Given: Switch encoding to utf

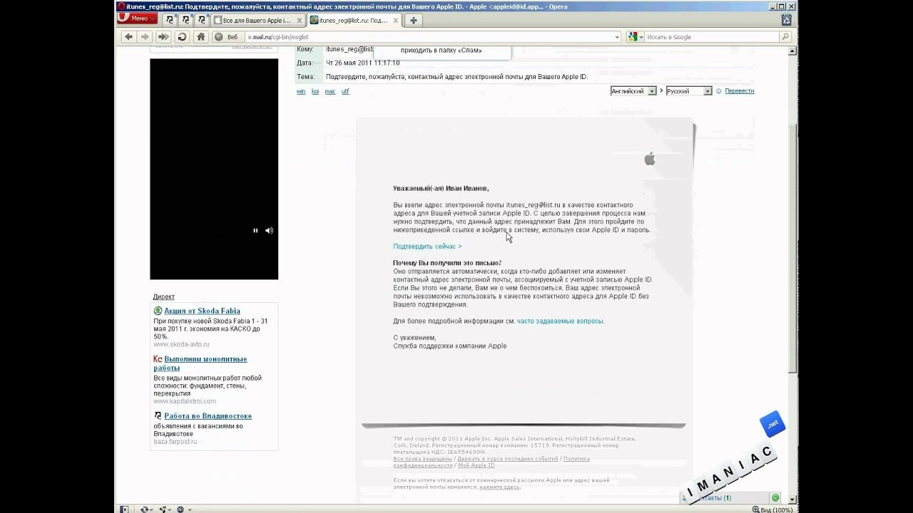Looking at the screenshot, I should pos(345,91).
